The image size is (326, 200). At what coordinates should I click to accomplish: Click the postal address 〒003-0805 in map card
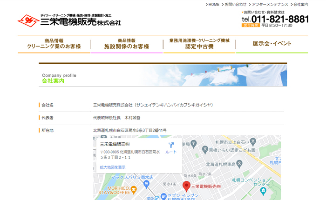coord(130,155)
